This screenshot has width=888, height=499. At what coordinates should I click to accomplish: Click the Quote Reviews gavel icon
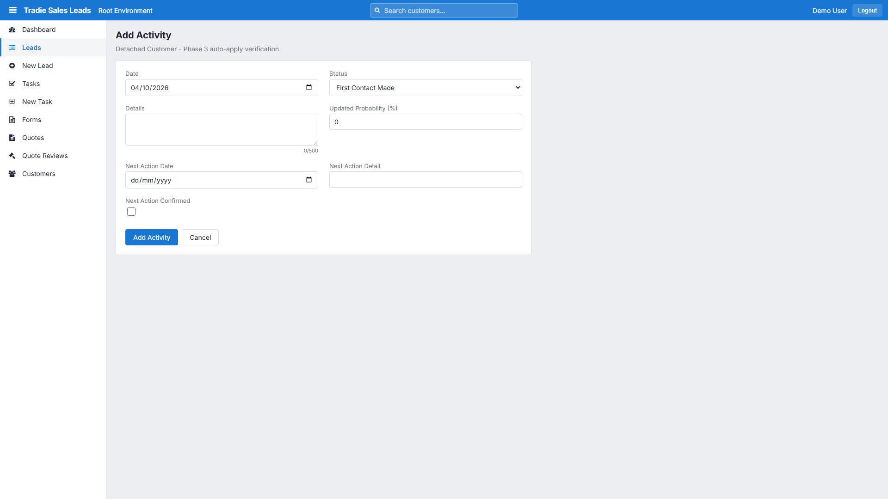coord(12,156)
